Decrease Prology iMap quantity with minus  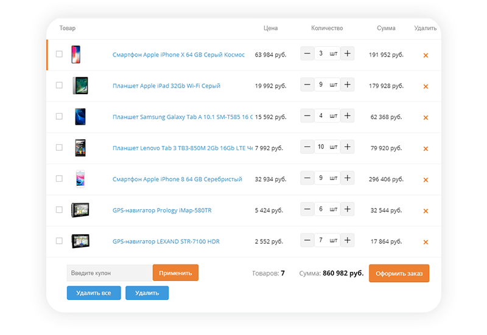point(307,209)
